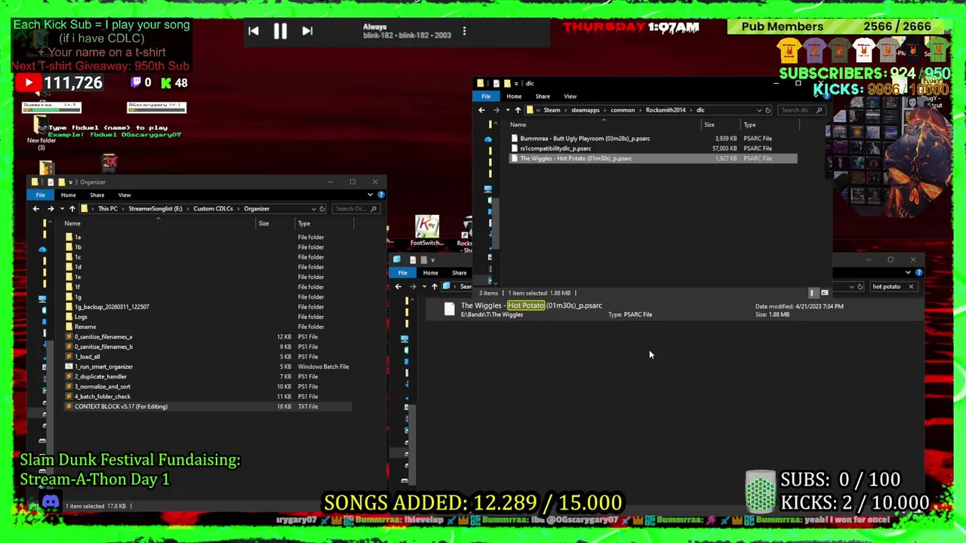
Task: Click OneDrive icon in Organizer navigation pane
Action: [x=42, y=249]
